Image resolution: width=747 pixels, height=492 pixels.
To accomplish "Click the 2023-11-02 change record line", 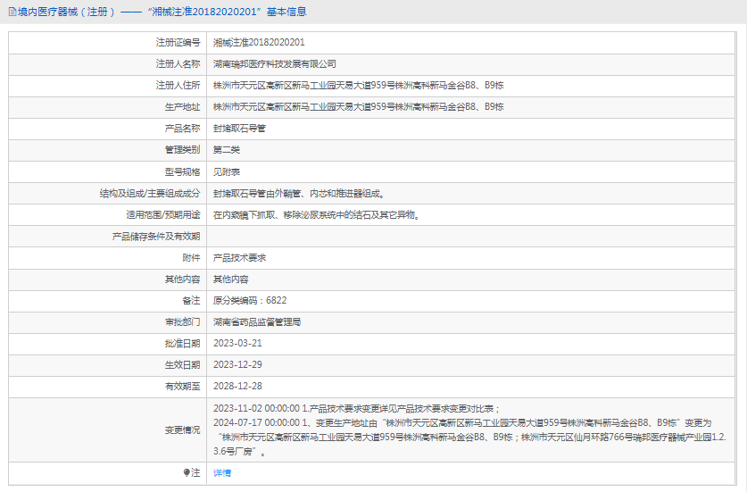I will click(x=356, y=409).
